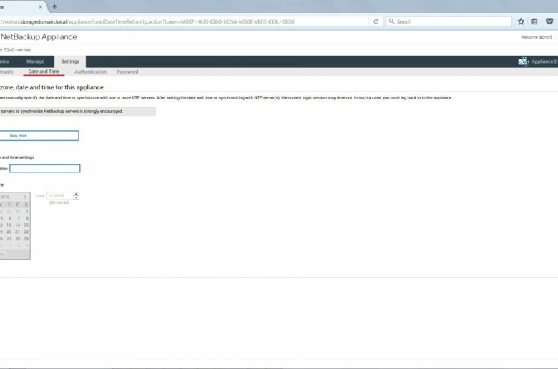Decrease the time with the down arrow

[76, 197]
